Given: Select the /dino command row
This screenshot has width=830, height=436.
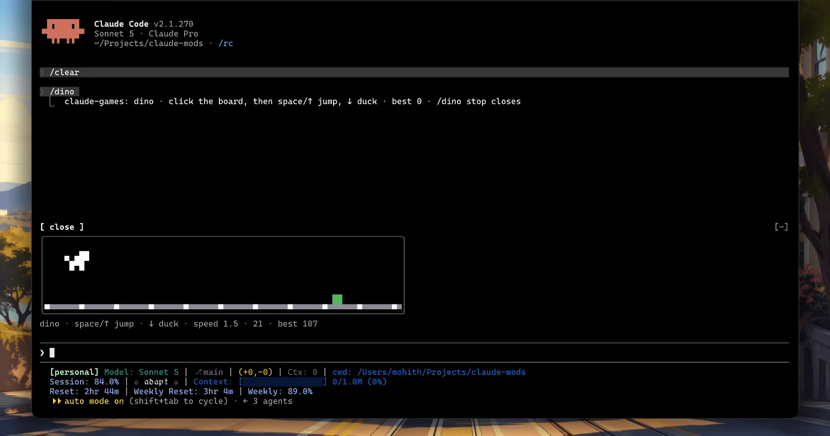Looking at the screenshot, I should (59, 91).
